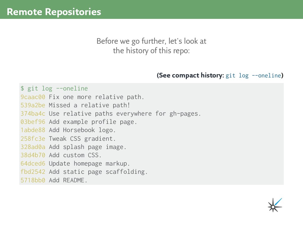Click 'Add README.' commit message
The image size is (303, 227).
(x=68, y=180)
